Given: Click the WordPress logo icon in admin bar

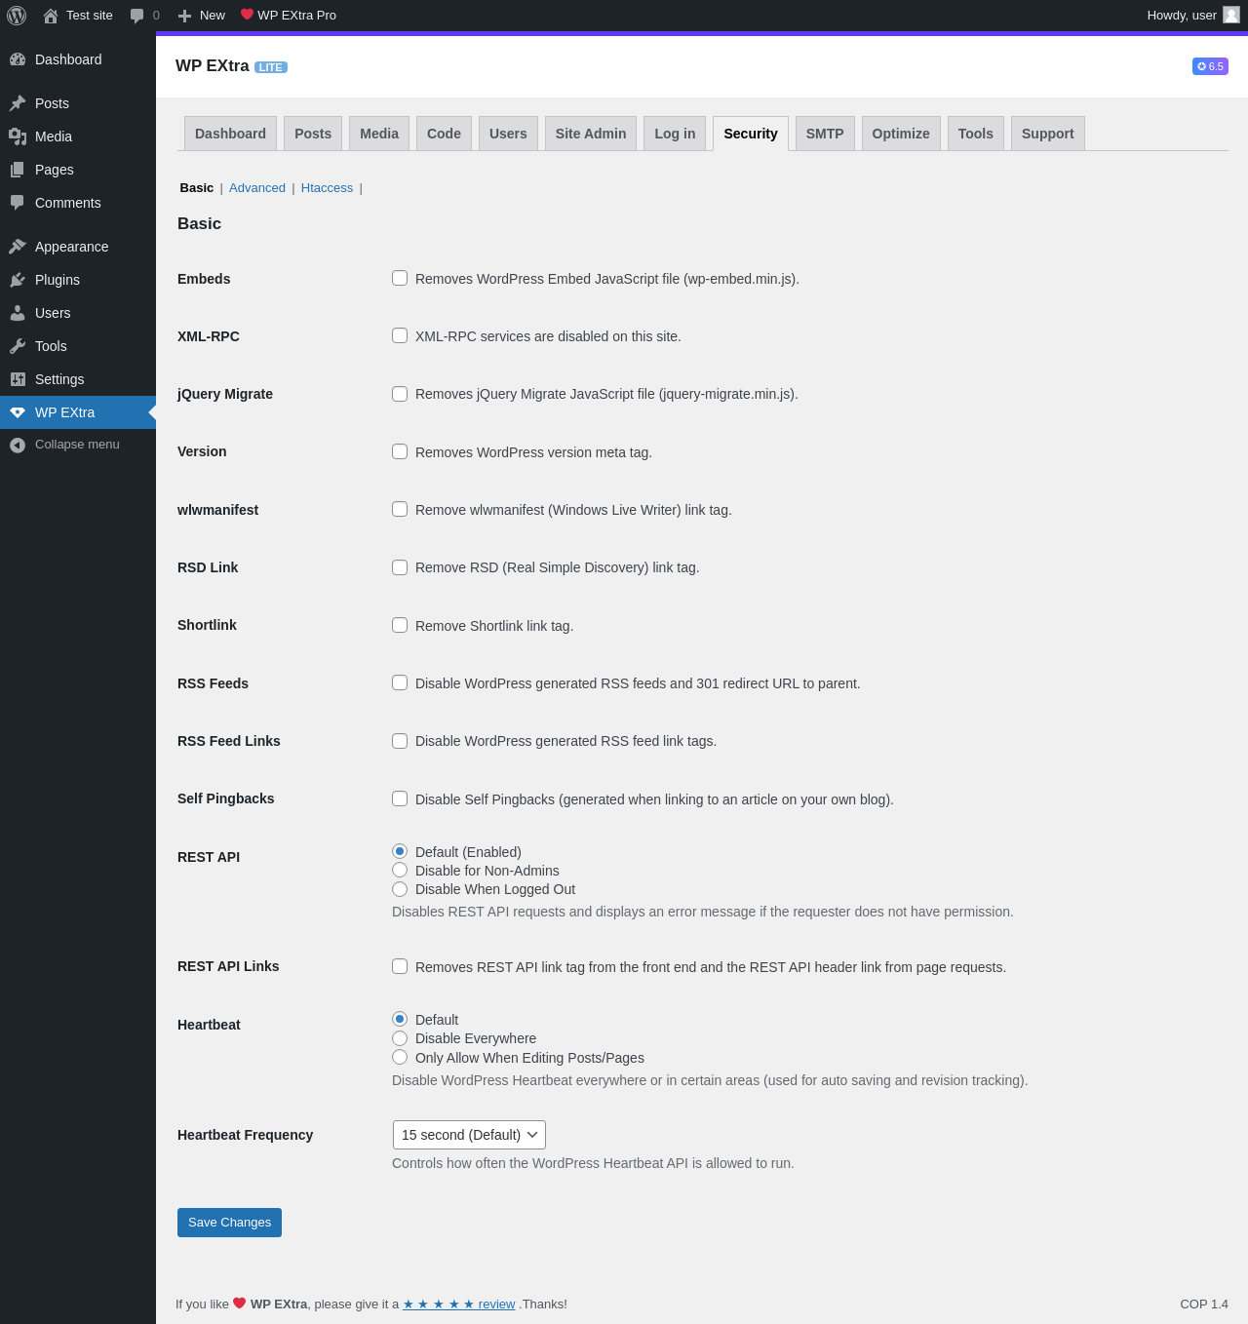Looking at the screenshot, I should tap(17, 16).
